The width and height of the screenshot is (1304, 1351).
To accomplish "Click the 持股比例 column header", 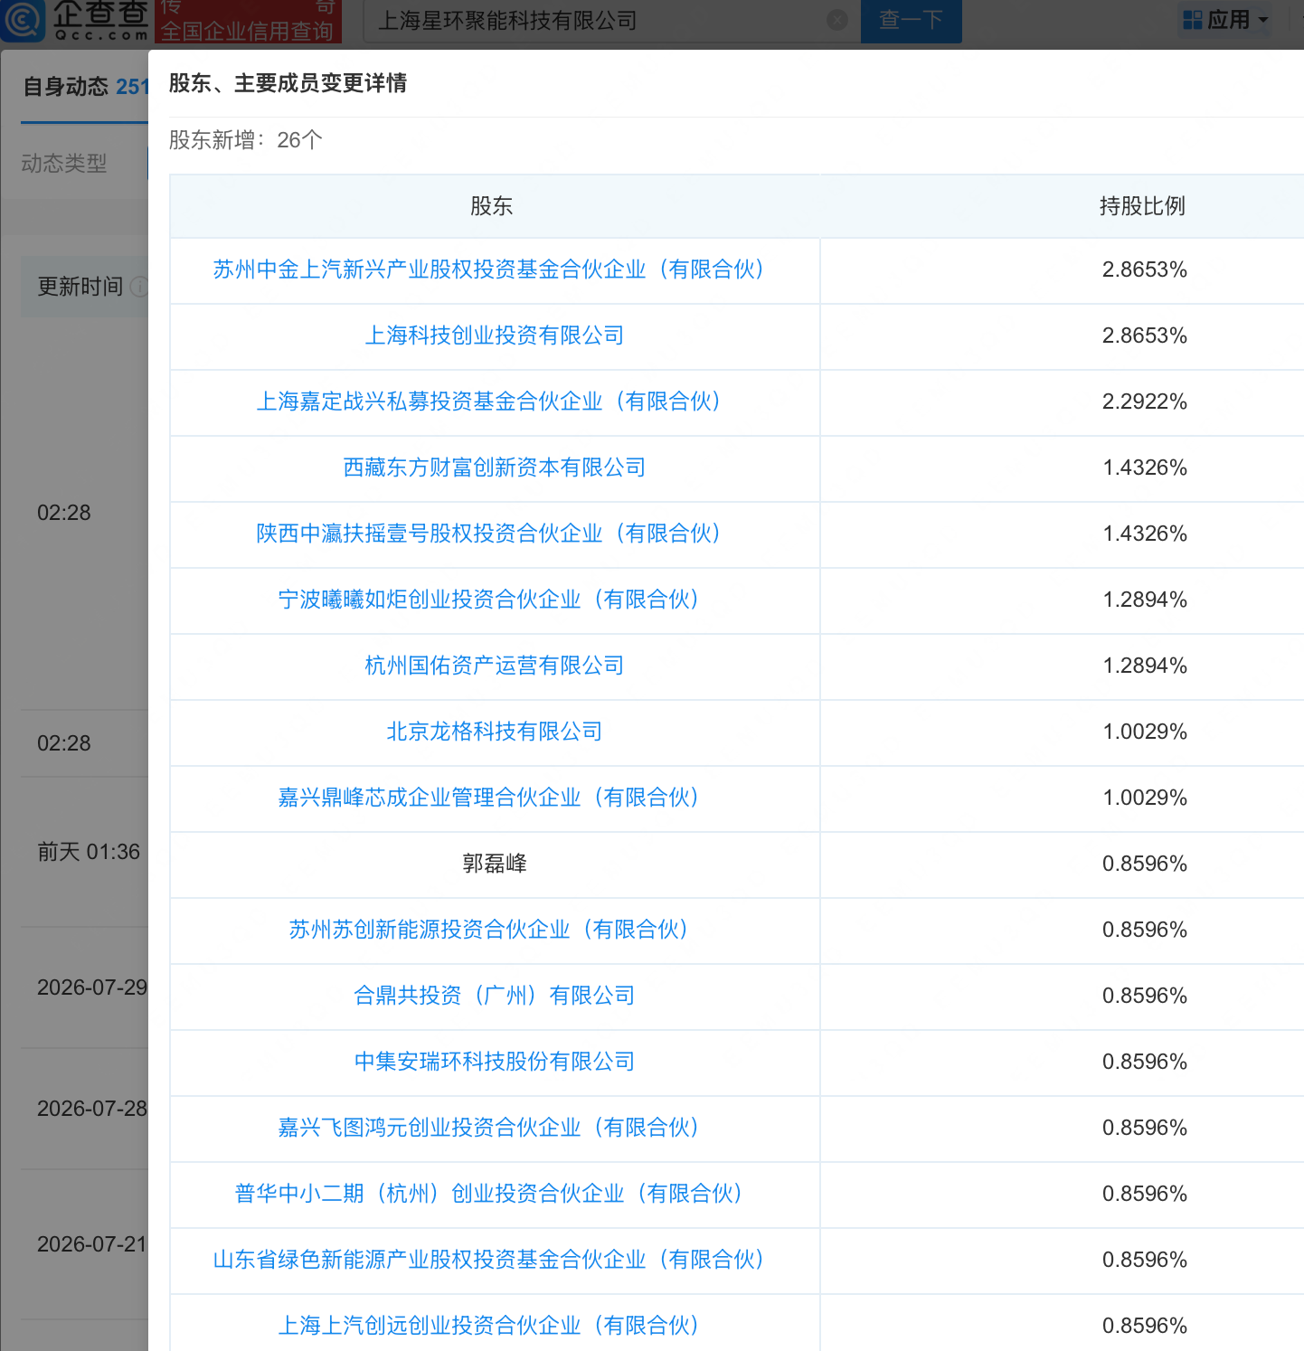I will point(1142,206).
